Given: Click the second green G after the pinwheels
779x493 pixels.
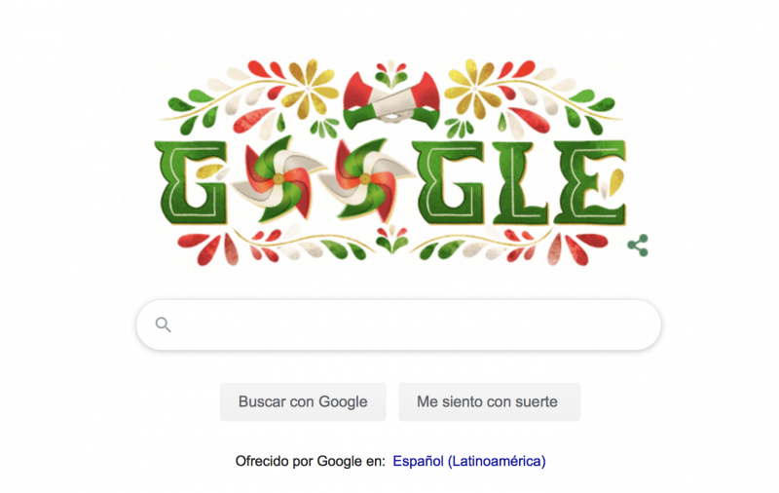Looking at the screenshot, I should click(x=451, y=182).
